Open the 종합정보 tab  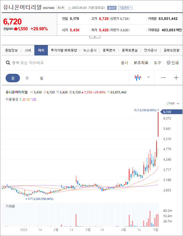pos(11,50)
